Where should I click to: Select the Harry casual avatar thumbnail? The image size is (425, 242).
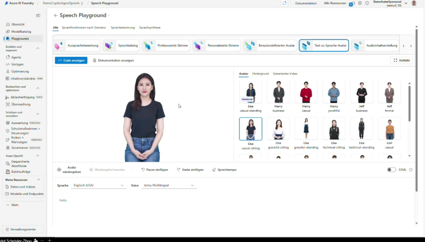pos(306,93)
